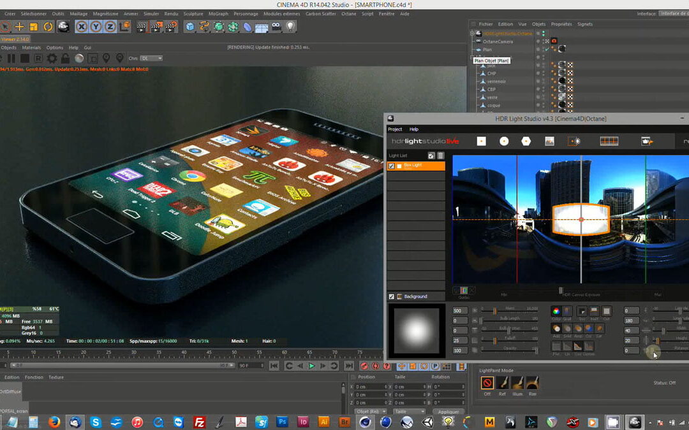Add a cube primitive object
This screenshot has width=689, height=430.
pos(189,26)
